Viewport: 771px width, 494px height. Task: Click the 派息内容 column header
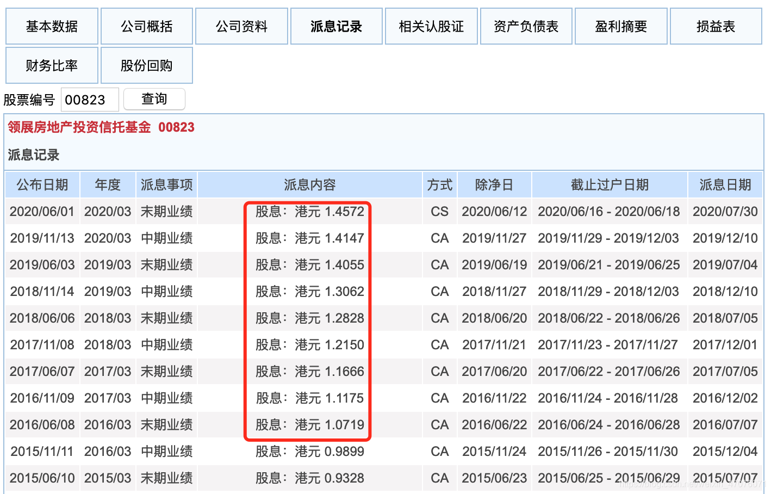310,185
